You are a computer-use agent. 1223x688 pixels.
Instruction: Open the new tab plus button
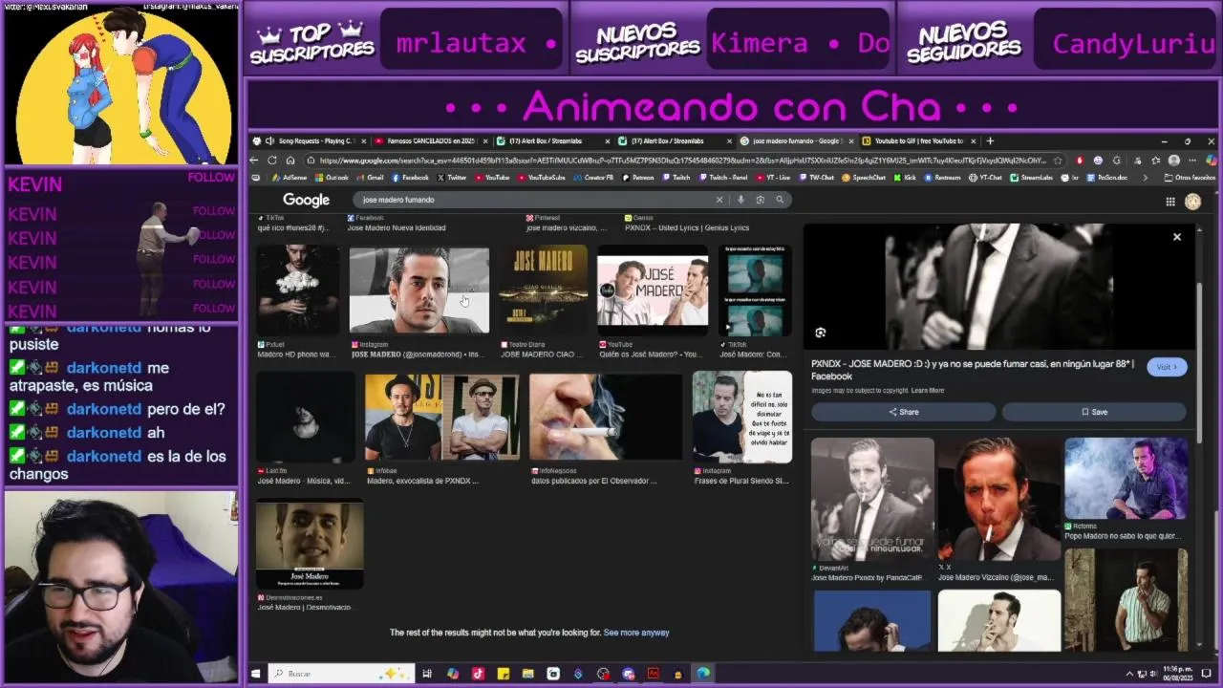(x=990, y=141)
